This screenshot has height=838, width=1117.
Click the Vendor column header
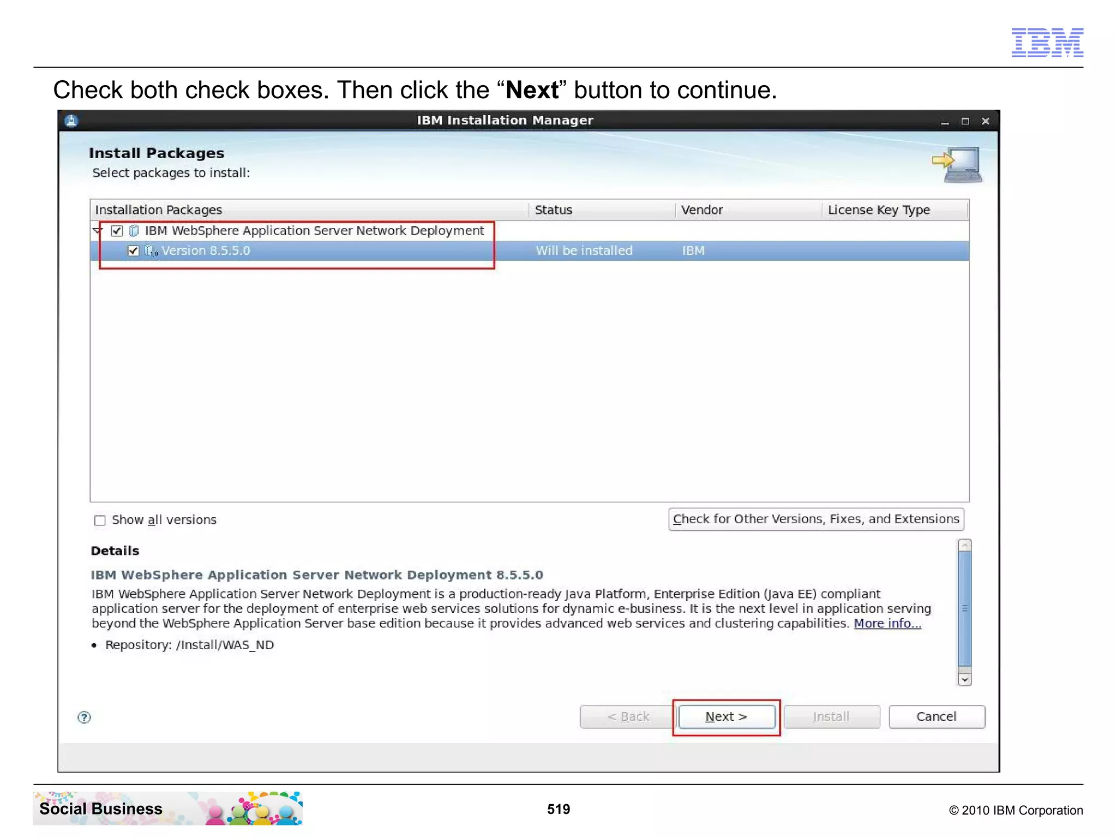pos(749,210)
